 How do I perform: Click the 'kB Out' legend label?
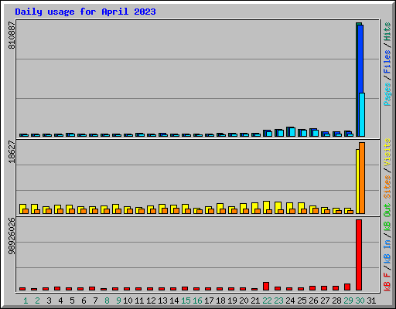pyautogui.click(x=387, y=218)
